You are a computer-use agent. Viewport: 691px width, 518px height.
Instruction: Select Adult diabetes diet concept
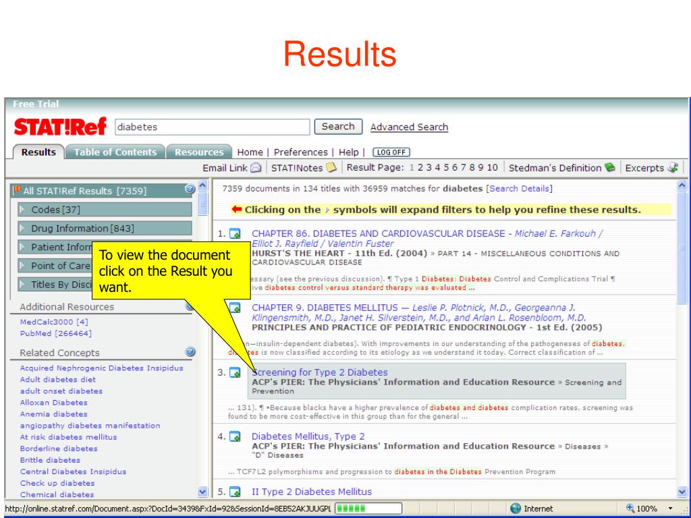58,379
